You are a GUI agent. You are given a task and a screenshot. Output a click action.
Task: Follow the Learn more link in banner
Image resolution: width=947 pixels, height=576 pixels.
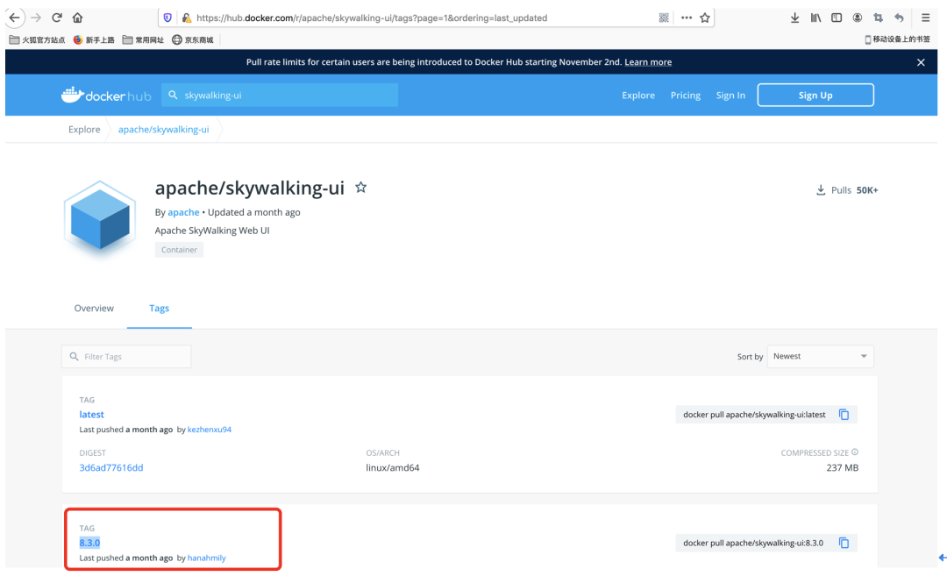[x=648, y=62]
